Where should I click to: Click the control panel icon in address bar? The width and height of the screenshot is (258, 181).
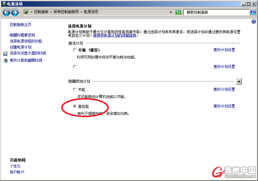click(26, 12)
